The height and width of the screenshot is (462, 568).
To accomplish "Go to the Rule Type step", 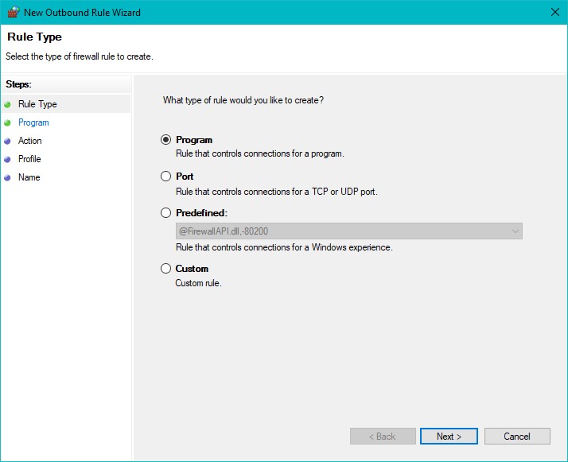I will (37, 104).
